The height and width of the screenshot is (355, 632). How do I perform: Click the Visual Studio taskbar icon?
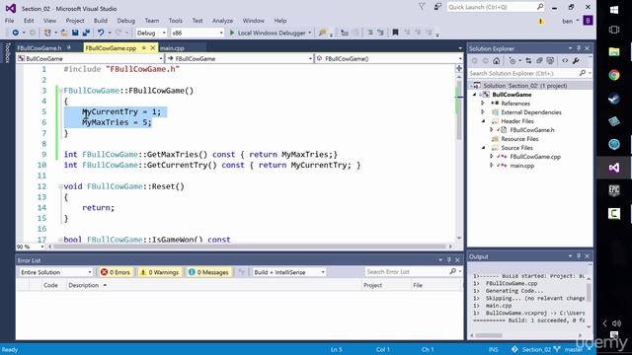click(x=614, y=168)
